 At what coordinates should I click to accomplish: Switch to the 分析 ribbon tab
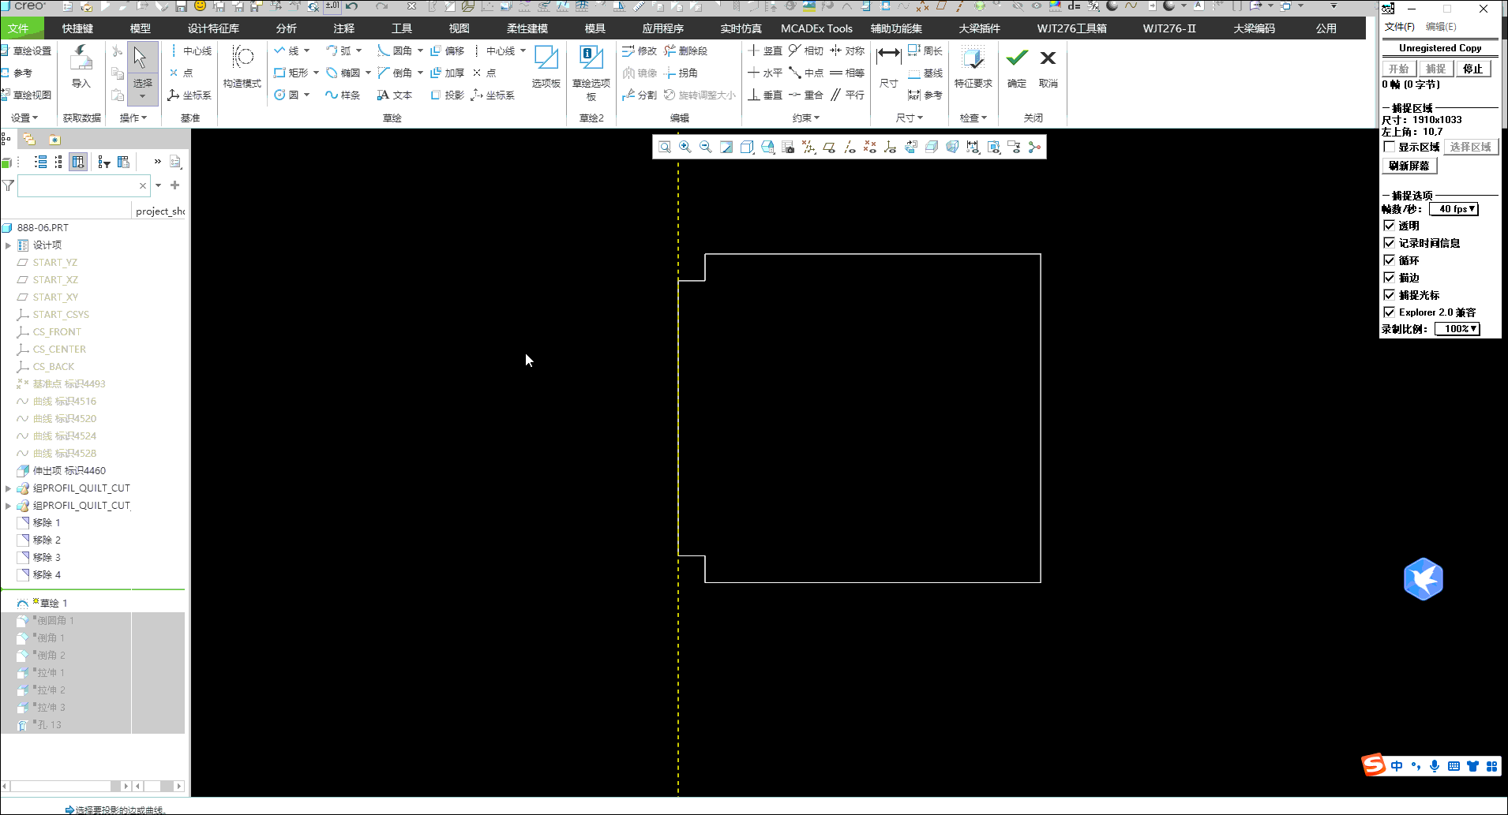pyautogui.click(x=287, y=28)
